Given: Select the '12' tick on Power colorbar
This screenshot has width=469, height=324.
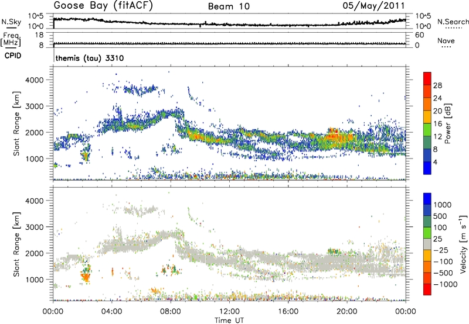Looking at the screenshot, I should point(437,137).
